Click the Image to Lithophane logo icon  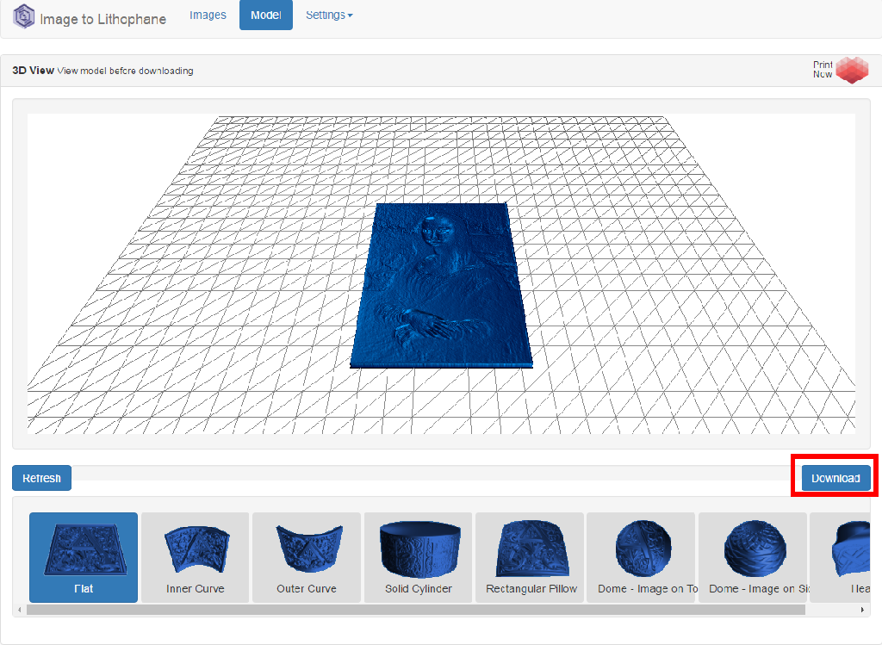click(23, 16)
